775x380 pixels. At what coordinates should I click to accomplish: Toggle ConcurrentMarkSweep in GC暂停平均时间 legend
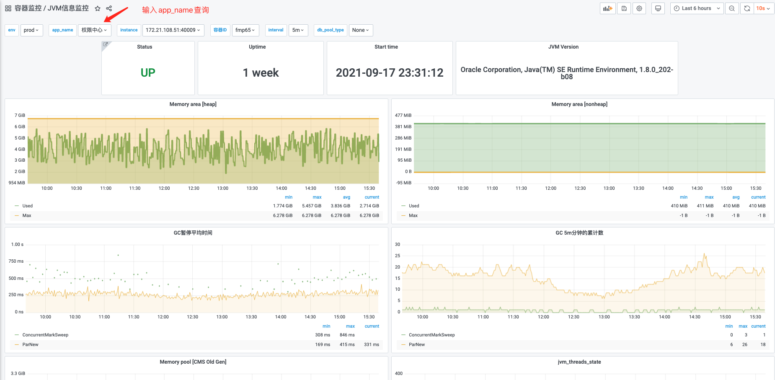pyautogui.click(x=45, y=335)
